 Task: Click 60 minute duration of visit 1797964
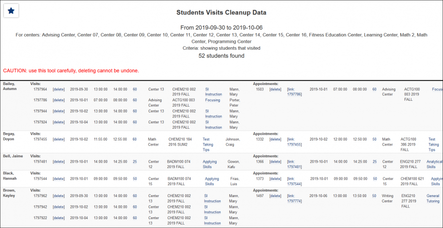pos(135,89)
